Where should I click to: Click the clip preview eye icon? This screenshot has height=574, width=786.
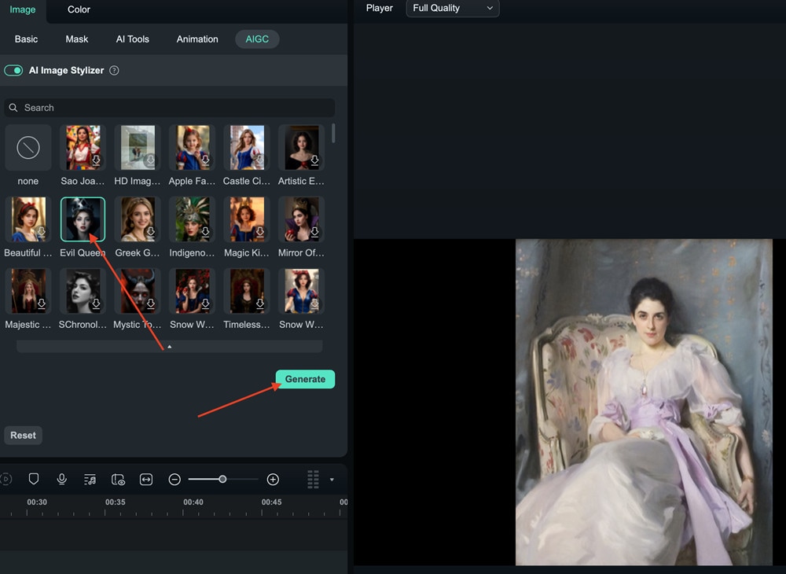(118, 480)
